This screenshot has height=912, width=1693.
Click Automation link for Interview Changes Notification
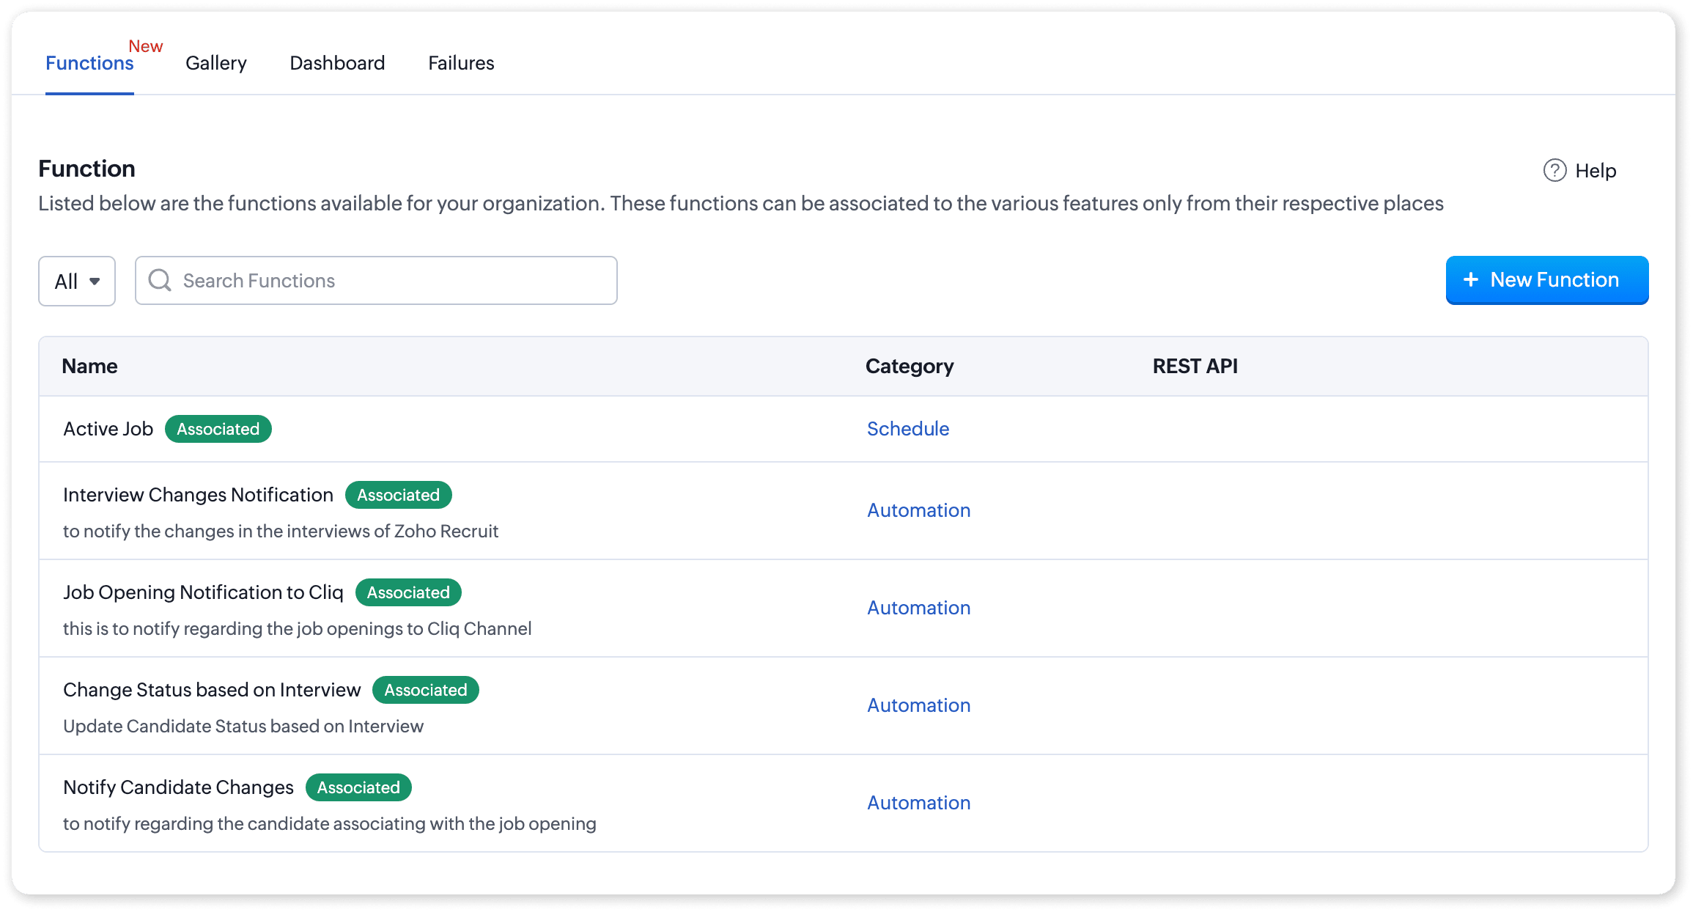pyautogui.click(x=918, y=510)
